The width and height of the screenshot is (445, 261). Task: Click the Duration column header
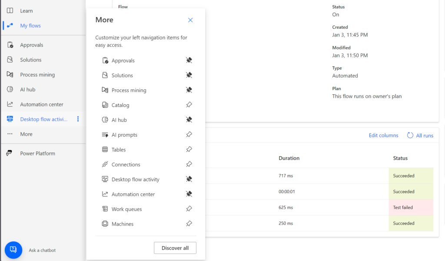point(289,158)
